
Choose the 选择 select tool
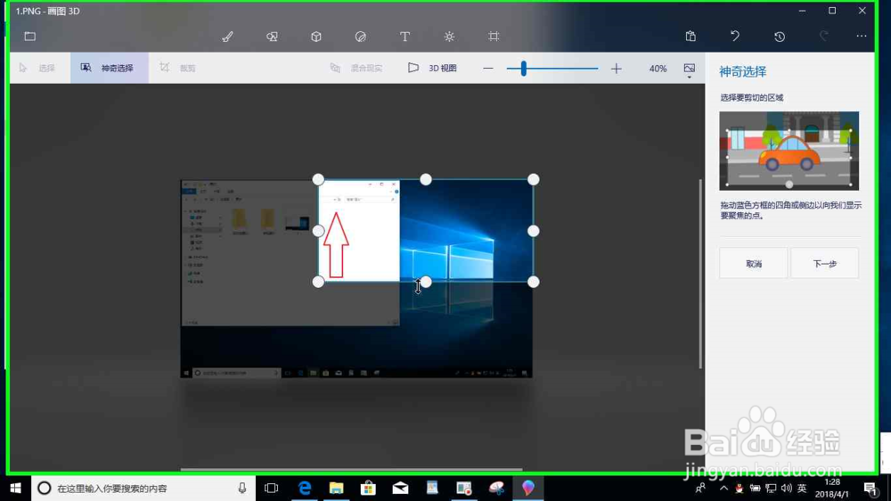37,69
